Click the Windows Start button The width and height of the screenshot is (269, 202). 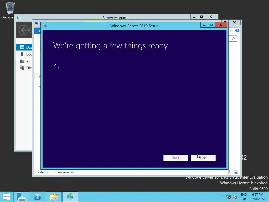click(7, 197)
